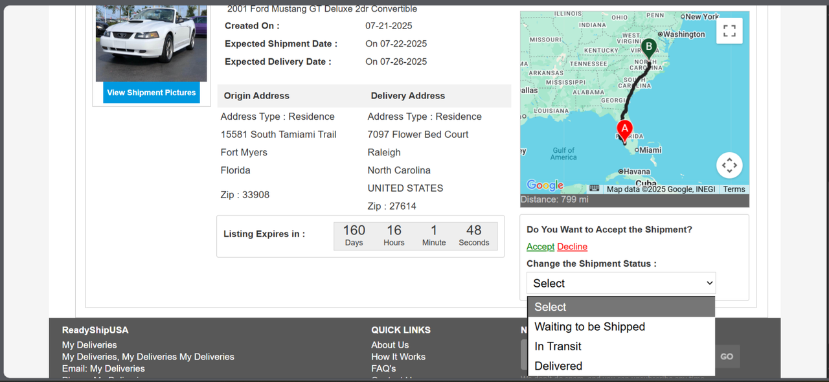The height and width of the screenshot is (382, 829).
Task: Click 2001 Ford Mustang GT title
Action: [322, 9]
